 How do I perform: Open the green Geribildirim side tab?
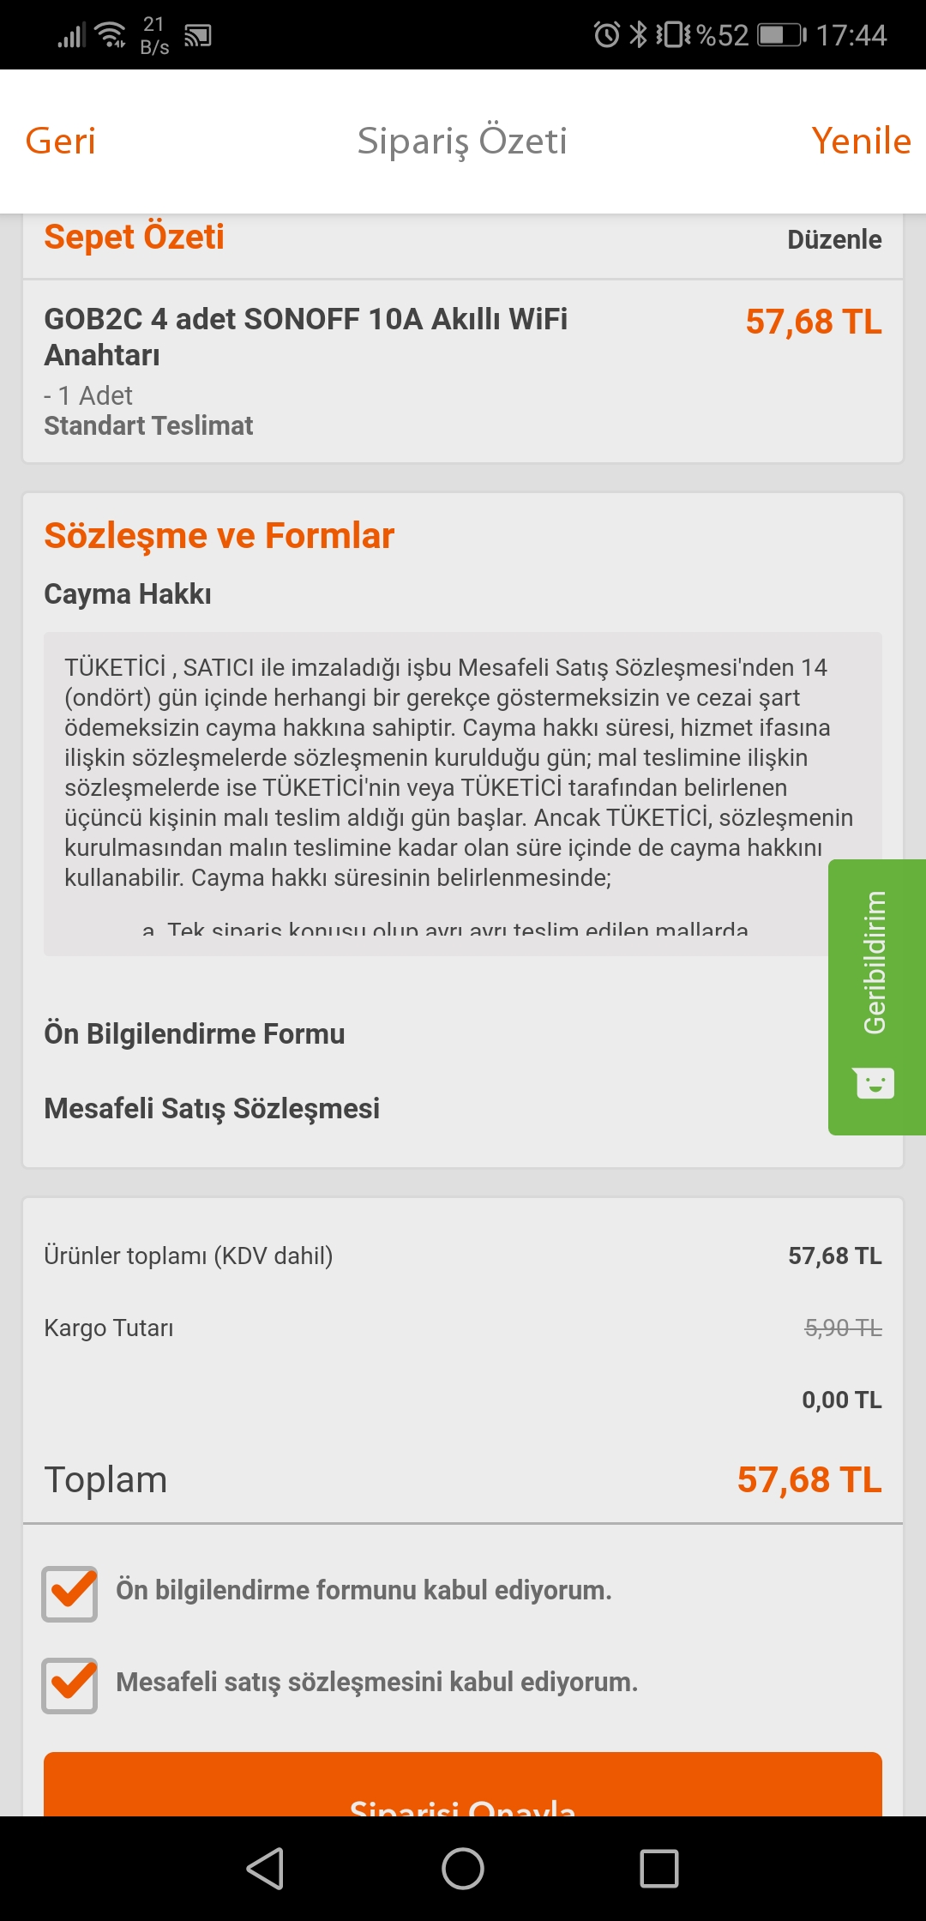pos(877,997)
